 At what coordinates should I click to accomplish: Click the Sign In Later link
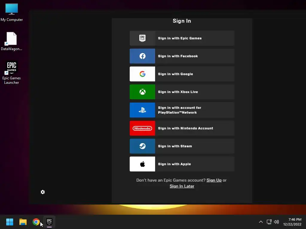pyautogui.click(x=182, y=186)
